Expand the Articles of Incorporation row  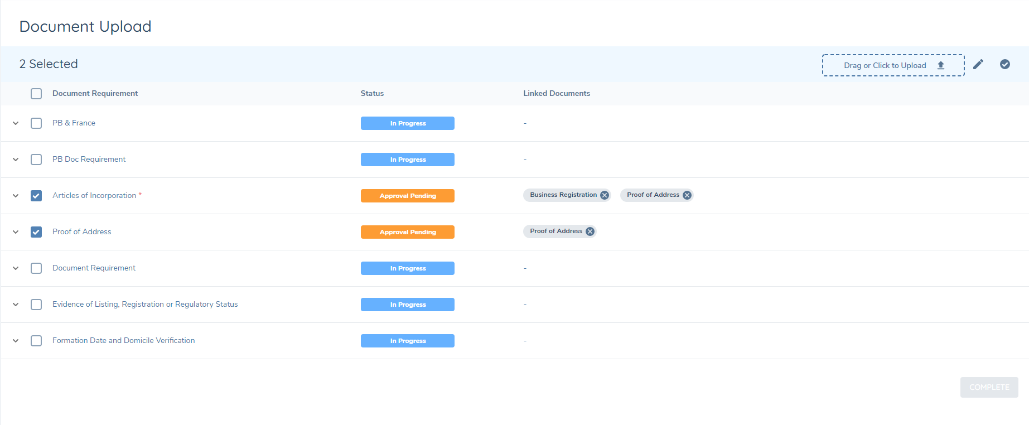[x=16, y=196]
